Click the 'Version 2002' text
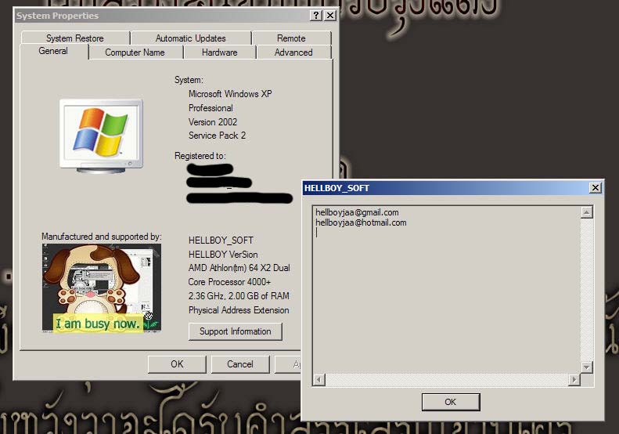This screenshot has height=434, width=619. pos(213,121)
